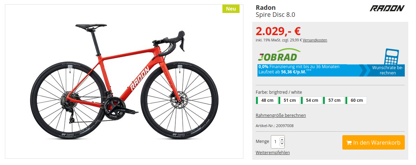
Task: Add the bike via In den Warenkorb
Action: pos(374,143)
